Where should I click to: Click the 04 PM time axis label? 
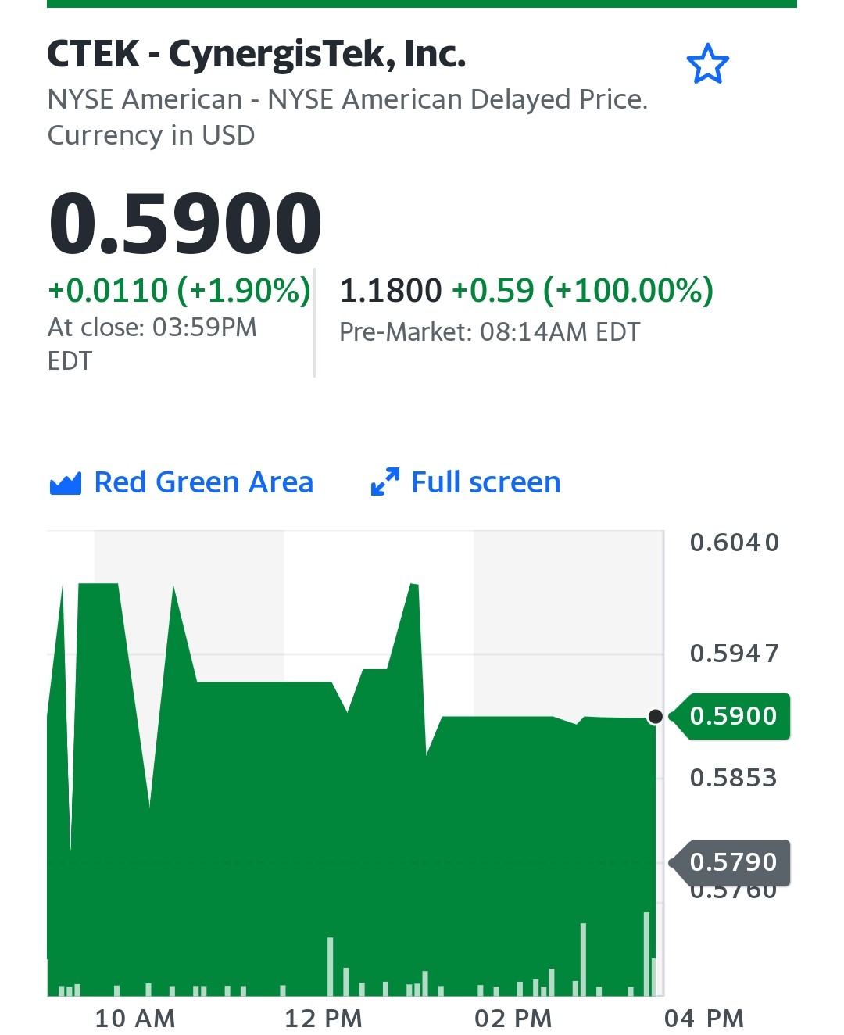pyautogui.click(x=704, y=1019)
